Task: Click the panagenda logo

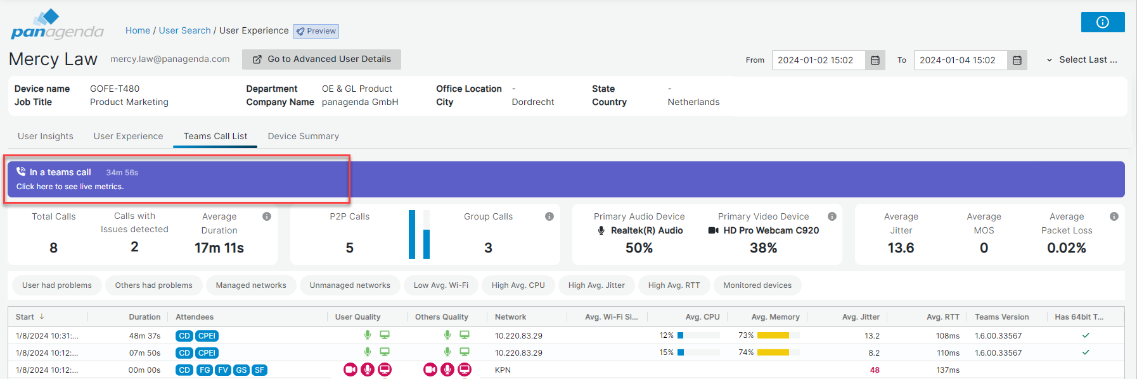Action: tap(57, 25)
